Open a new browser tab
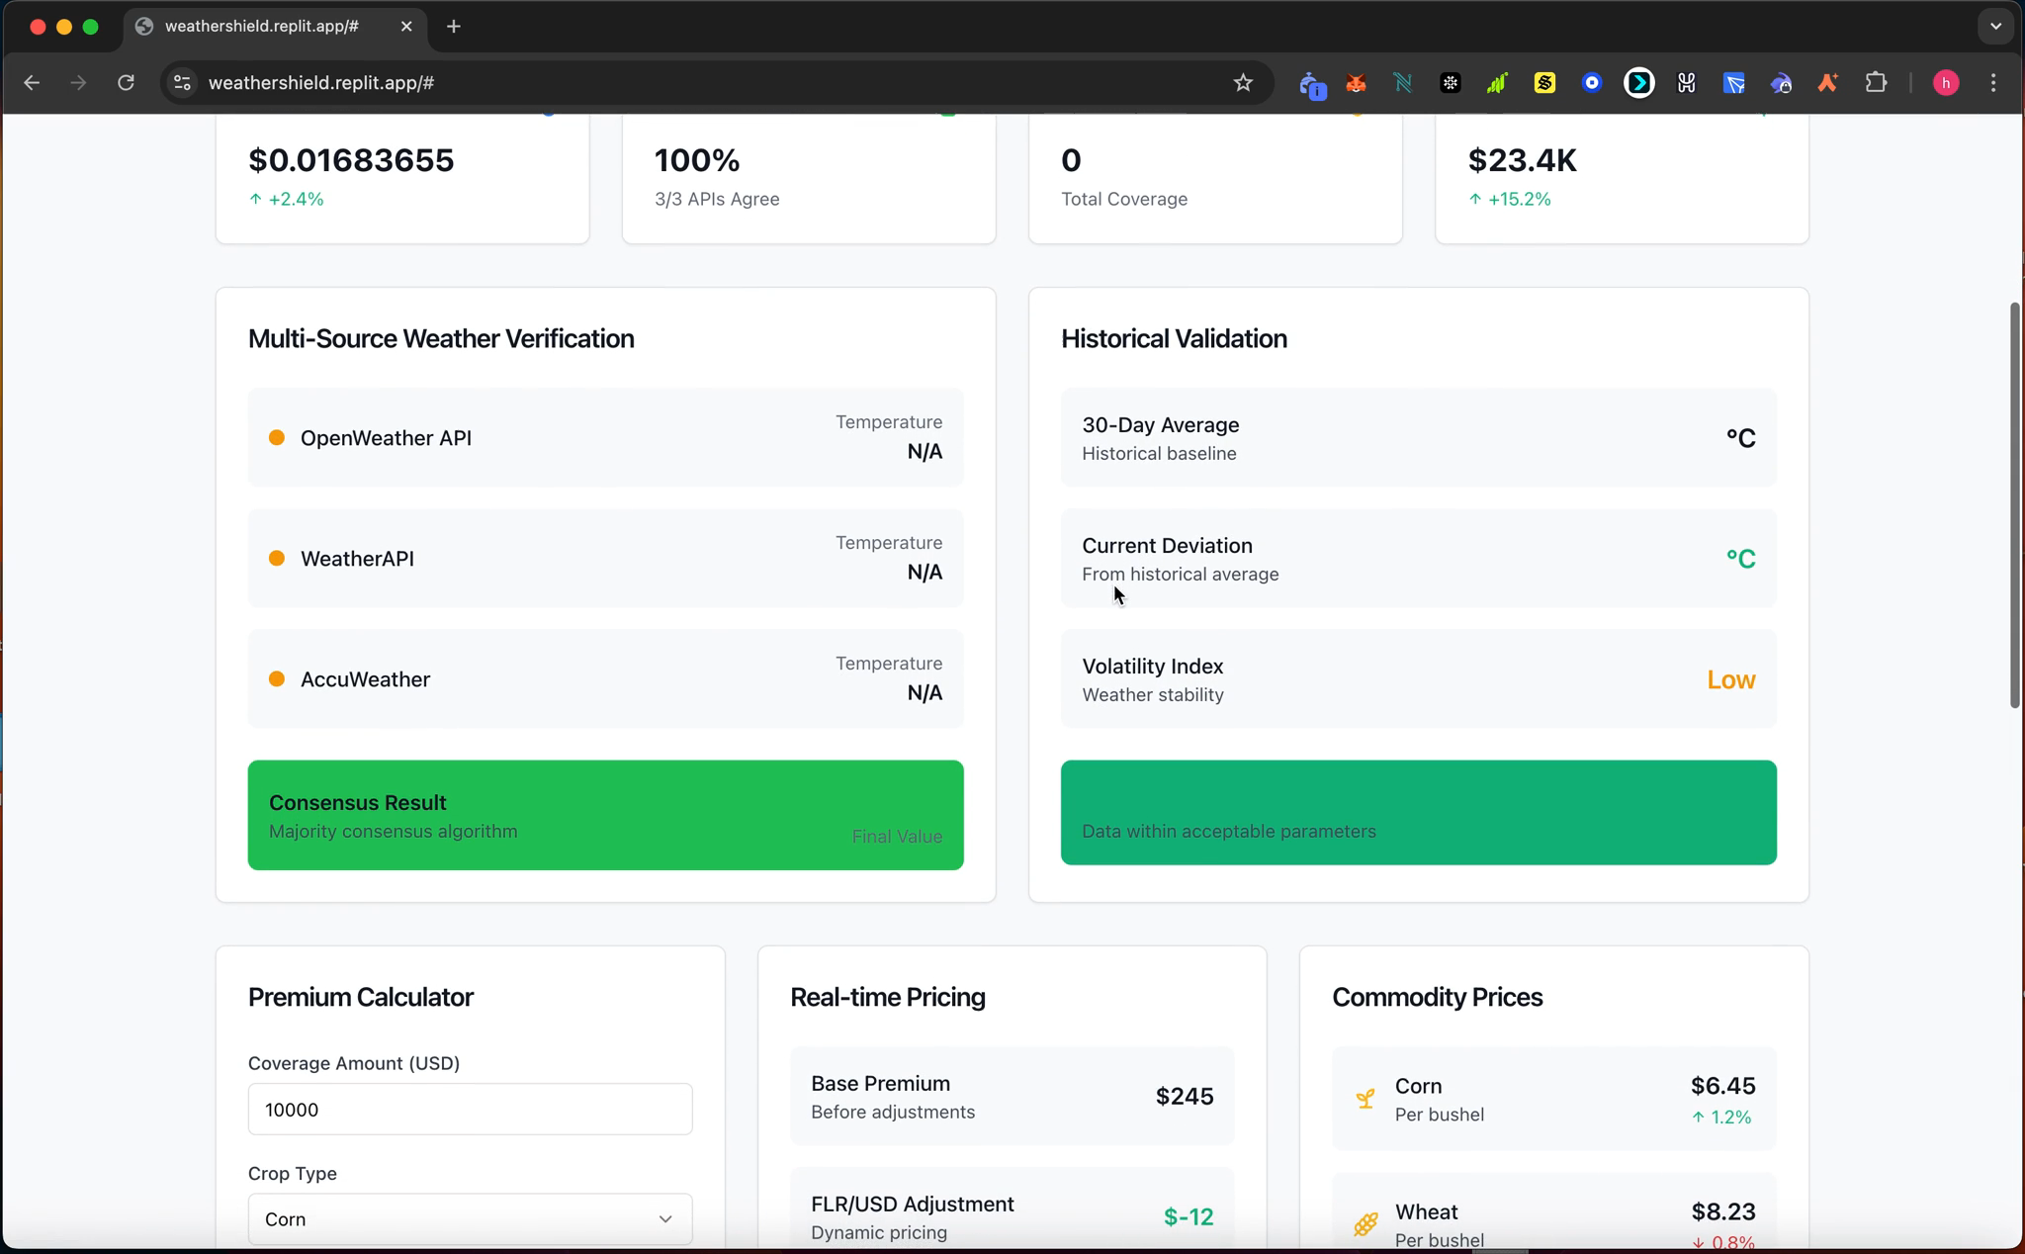 pos(454,27)
